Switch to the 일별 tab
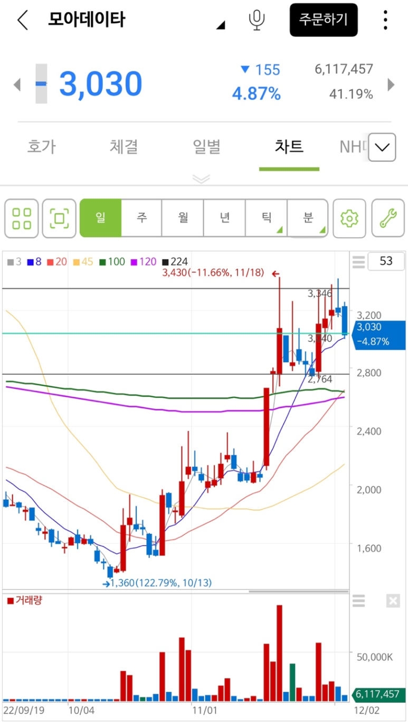This screenshot has height=726, width=408. 207,147
